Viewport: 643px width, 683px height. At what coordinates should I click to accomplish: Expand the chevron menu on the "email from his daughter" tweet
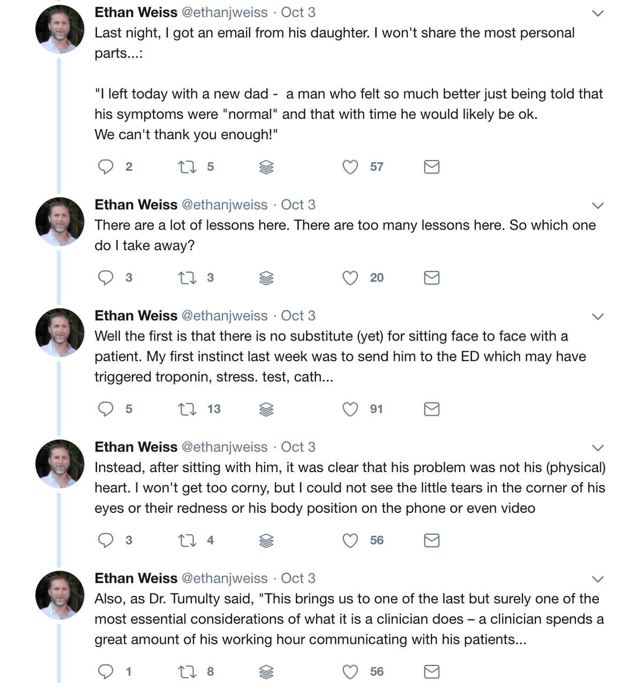click(597, 13)
